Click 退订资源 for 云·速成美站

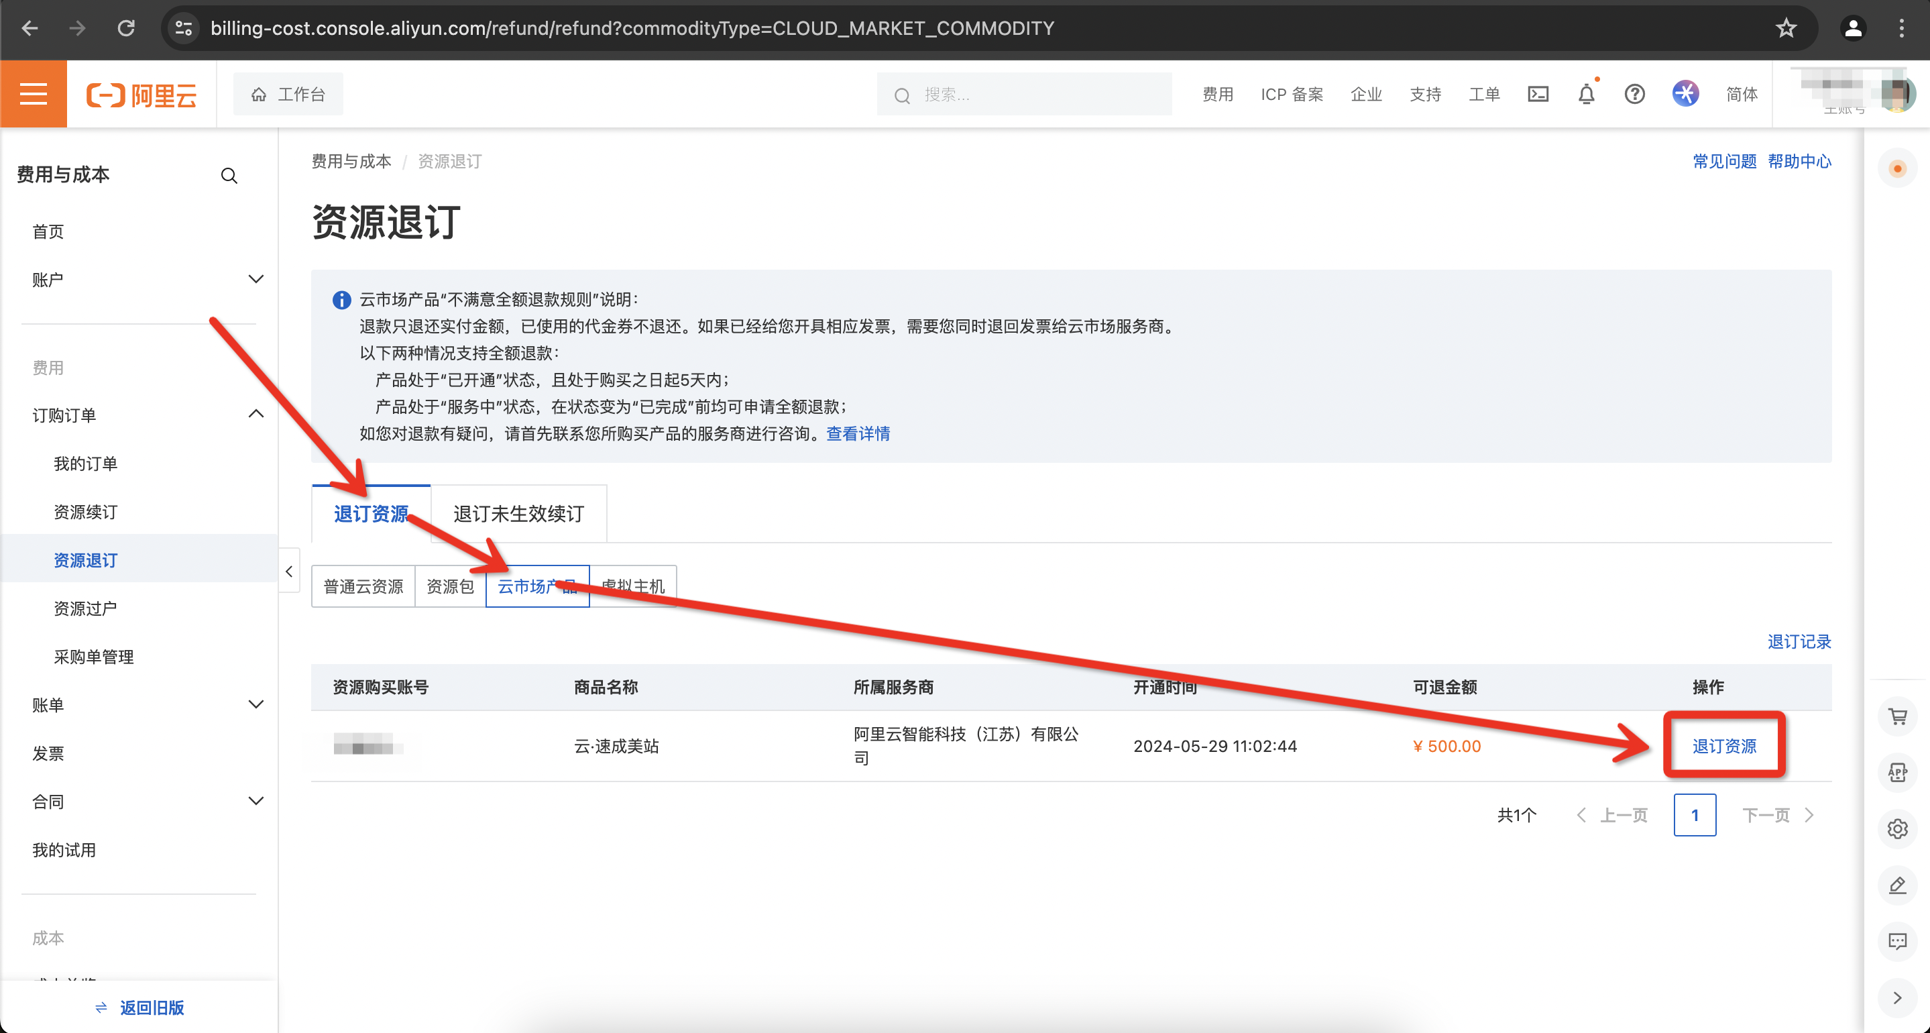(x=1724, y=746)
